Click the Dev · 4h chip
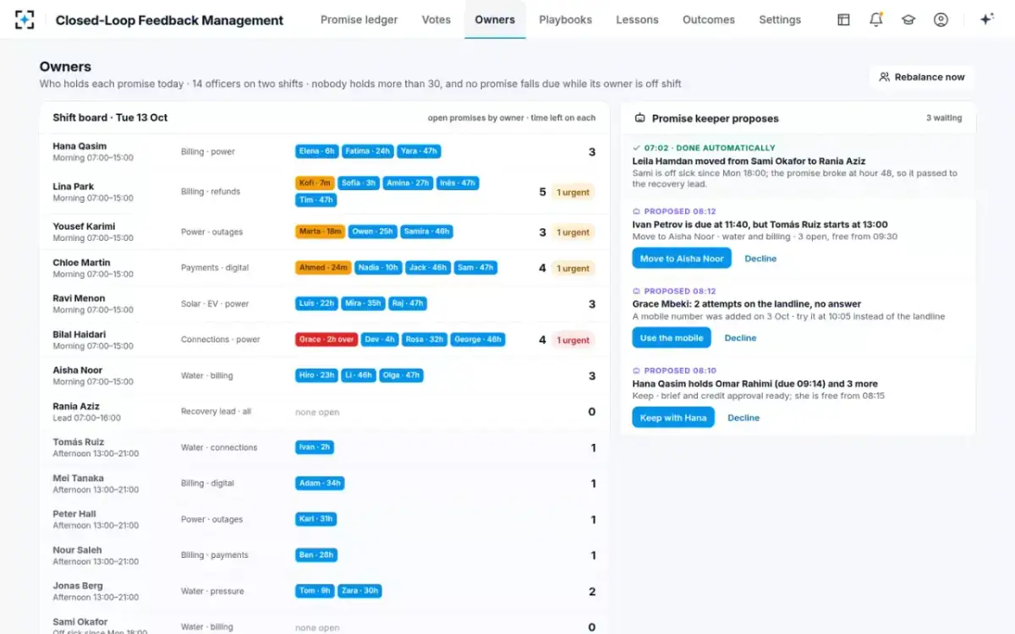Image resolution: width=1015 pixels, height=634 pixels. coord(380,339)
